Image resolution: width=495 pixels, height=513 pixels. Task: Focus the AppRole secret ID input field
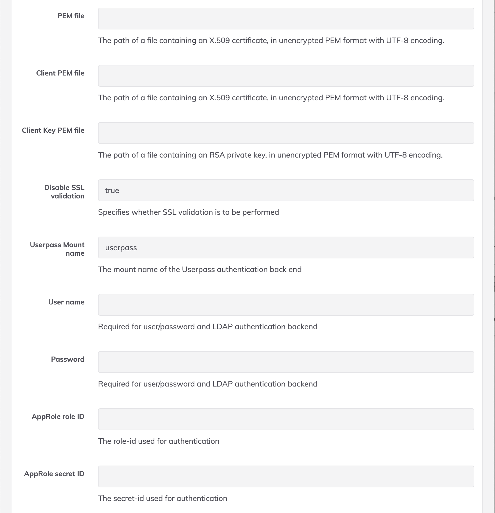(286, 476)
